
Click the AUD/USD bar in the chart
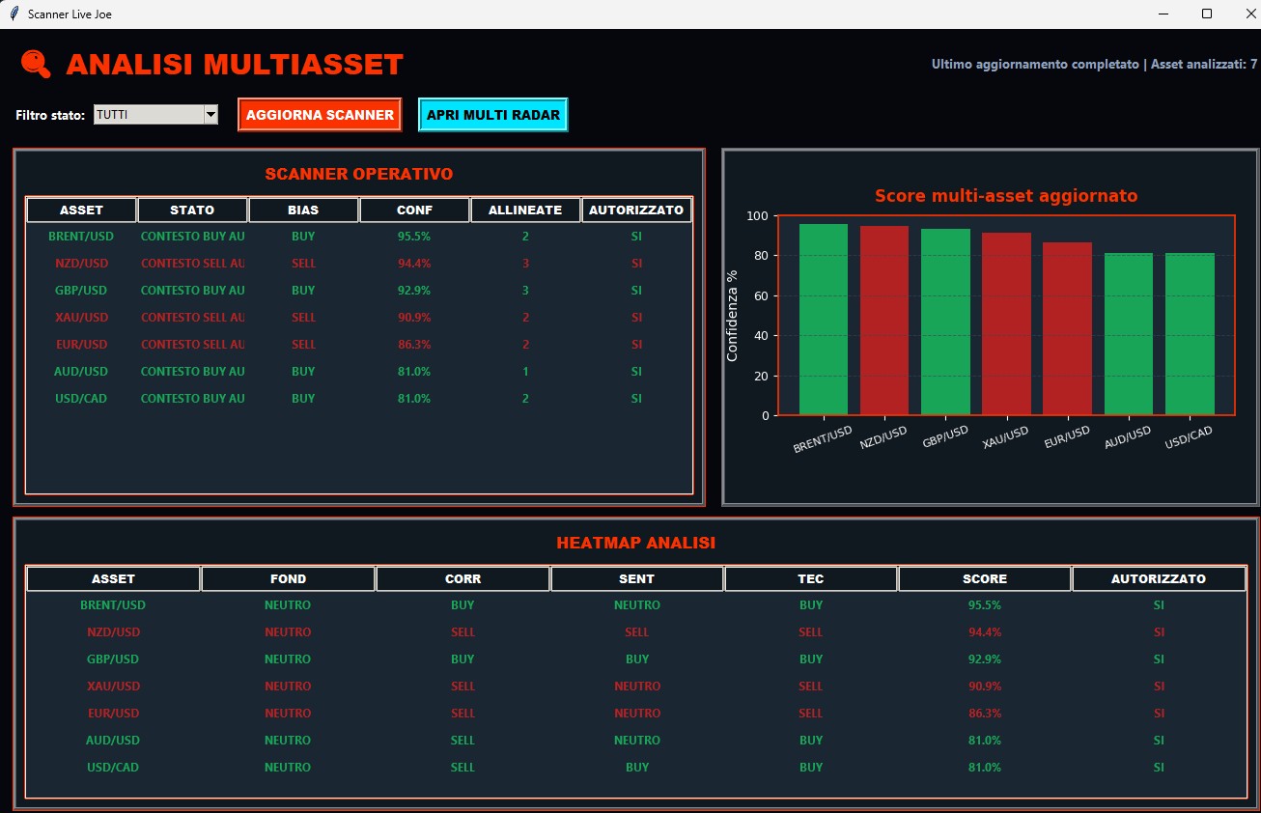coord(1129,334)
